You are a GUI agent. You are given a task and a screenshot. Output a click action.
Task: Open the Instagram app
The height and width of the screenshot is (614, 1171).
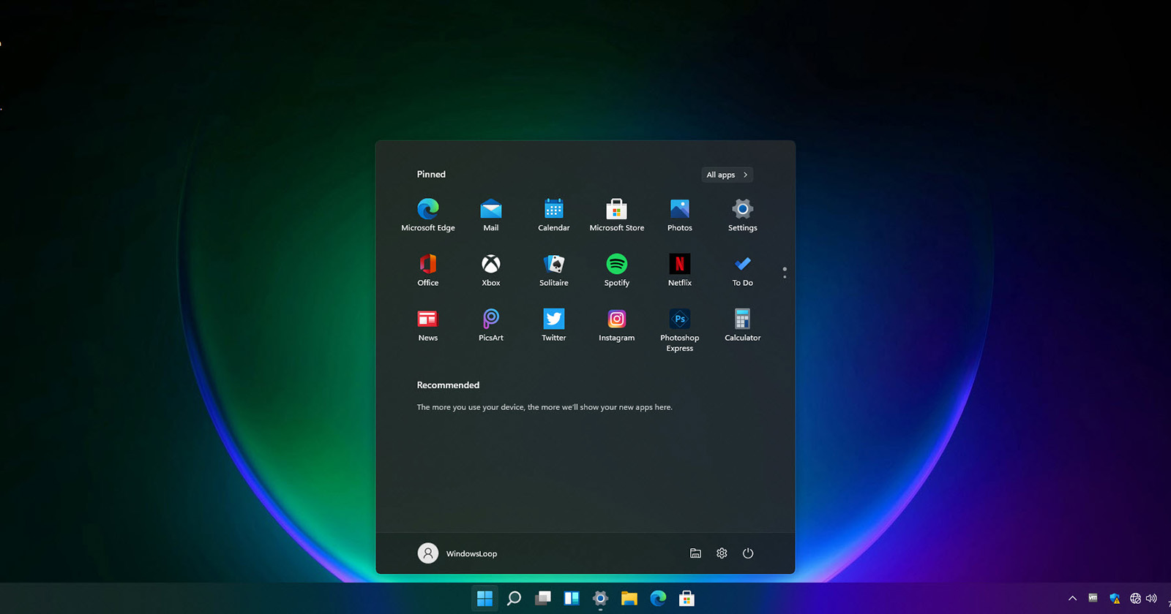pyautogui.click(x=617, y=325)
